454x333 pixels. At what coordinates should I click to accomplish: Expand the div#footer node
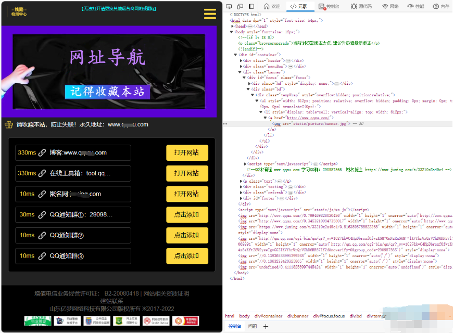pyautogui.click(x=241, y=198)
